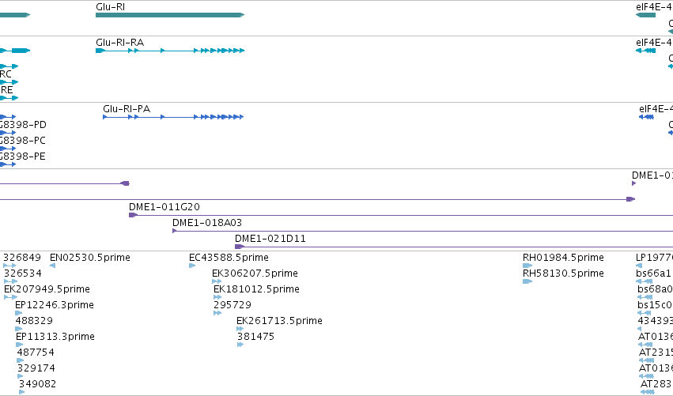
Task: Select EST feature 381475
Action: pyautogui.click(x=240, y=345)
